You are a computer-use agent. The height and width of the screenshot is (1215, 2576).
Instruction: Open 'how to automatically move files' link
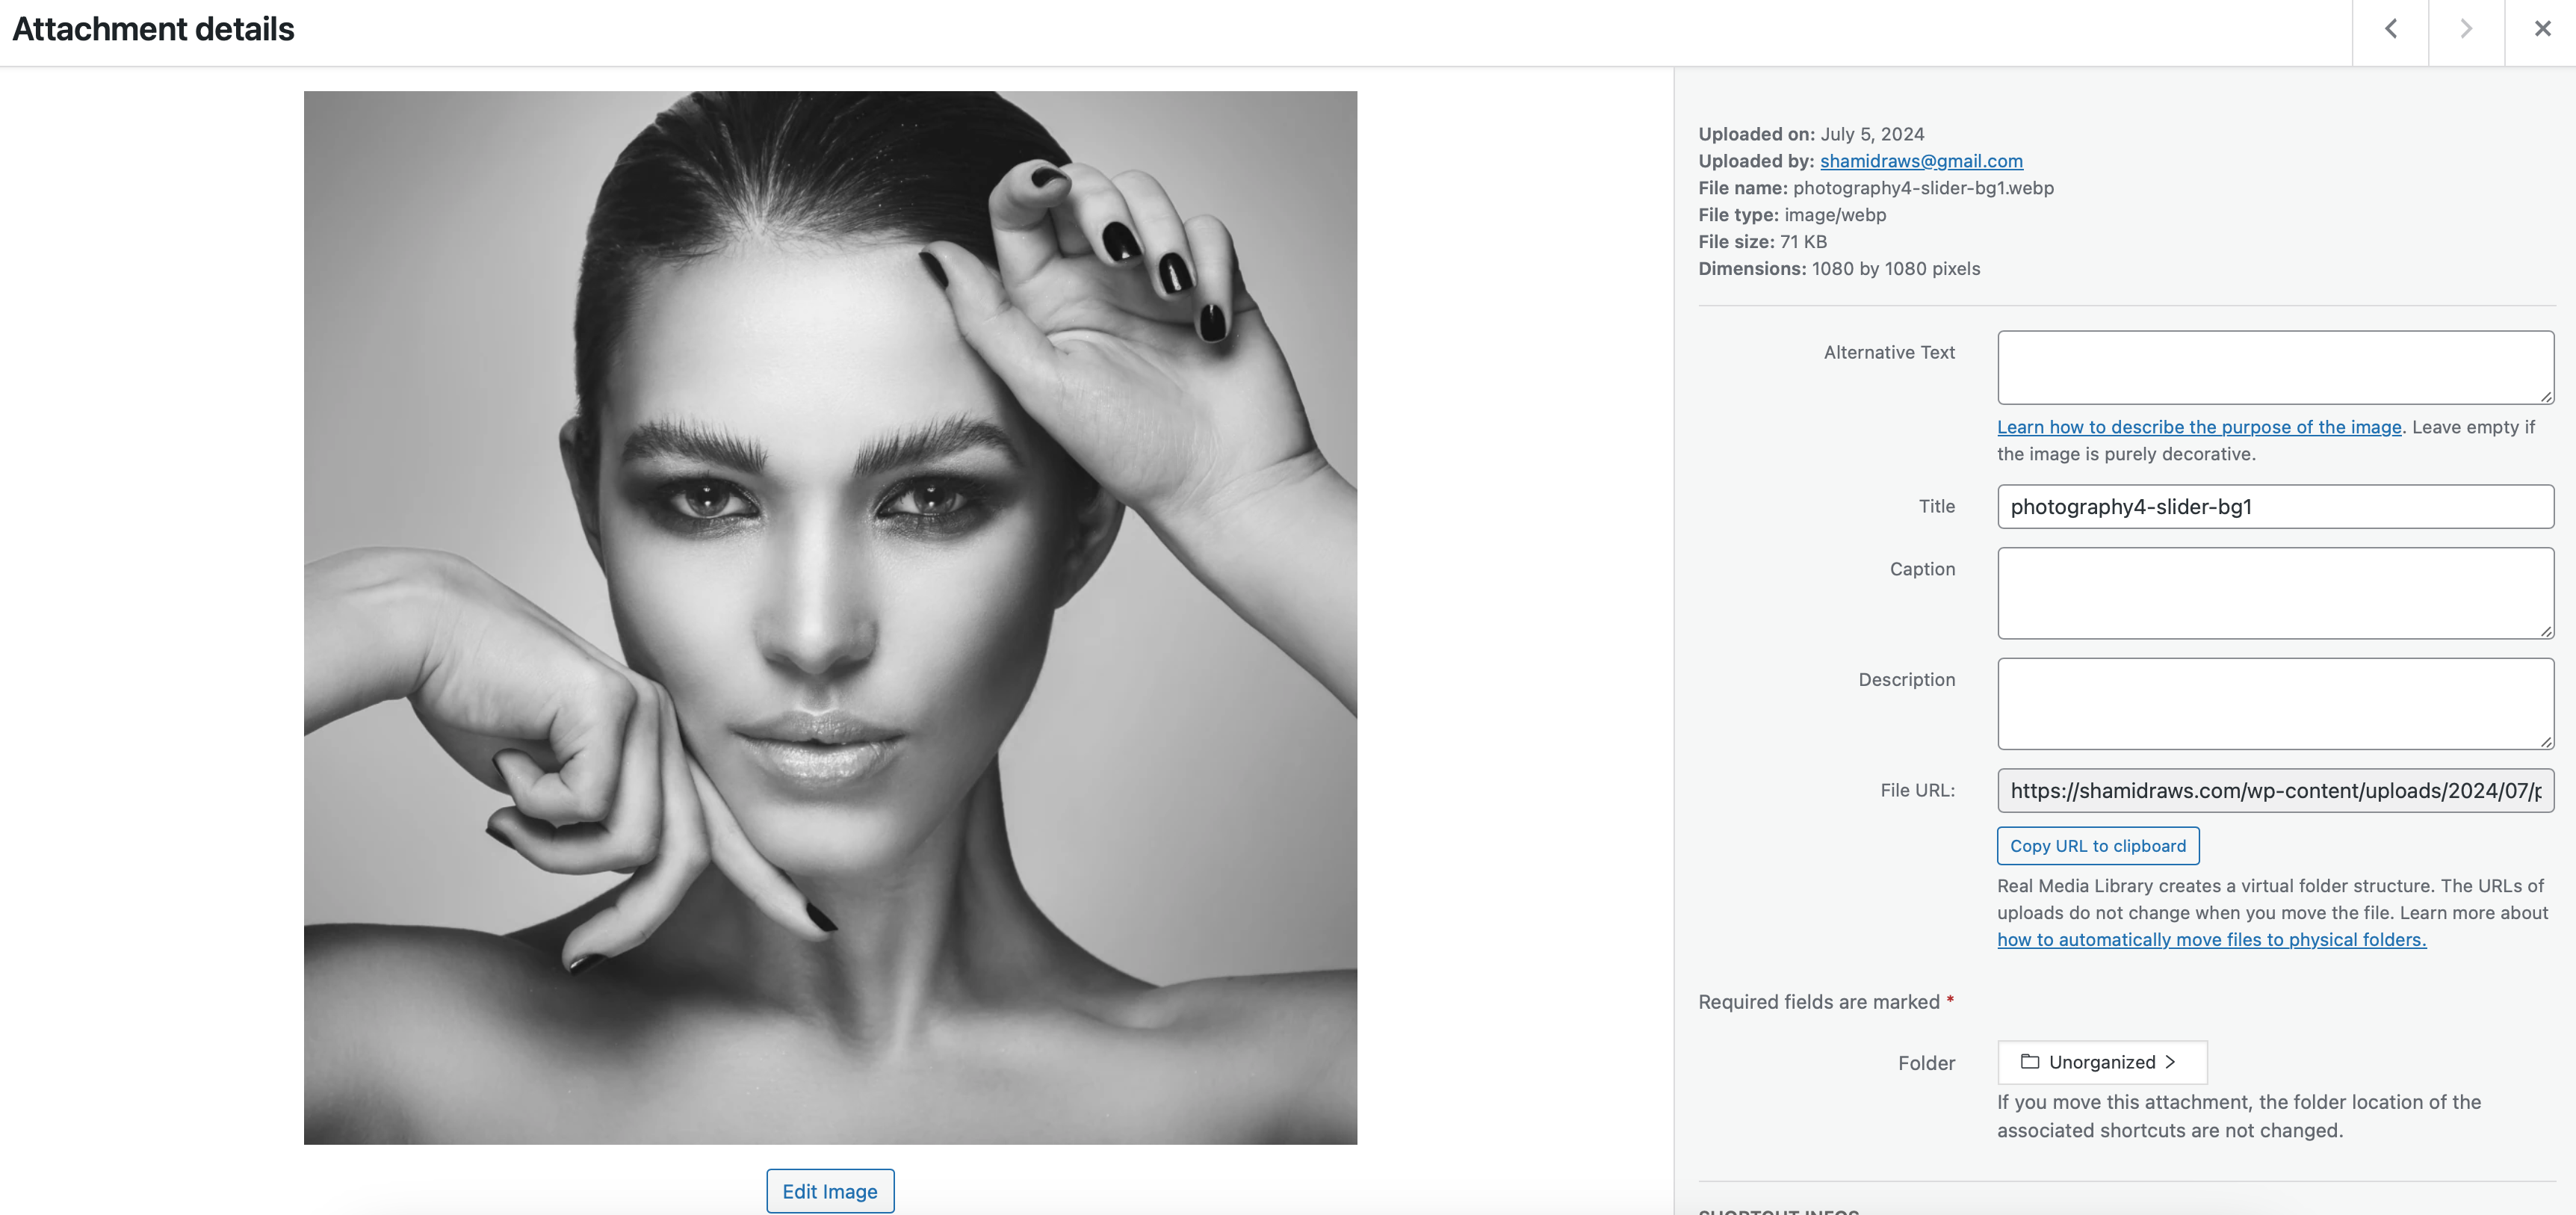[x=2211, y=940]
